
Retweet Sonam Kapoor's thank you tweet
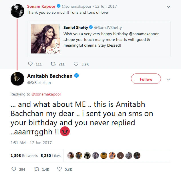click(53, 64)
